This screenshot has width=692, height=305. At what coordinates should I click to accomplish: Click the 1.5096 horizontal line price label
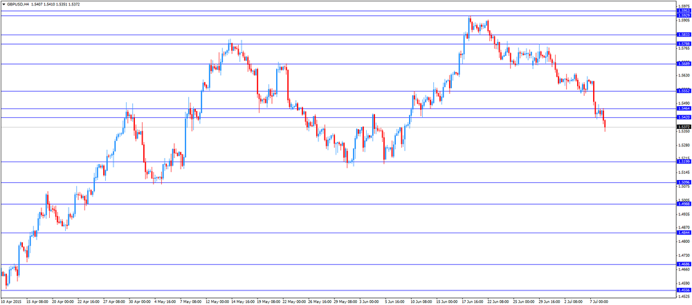tap(684, 182)
